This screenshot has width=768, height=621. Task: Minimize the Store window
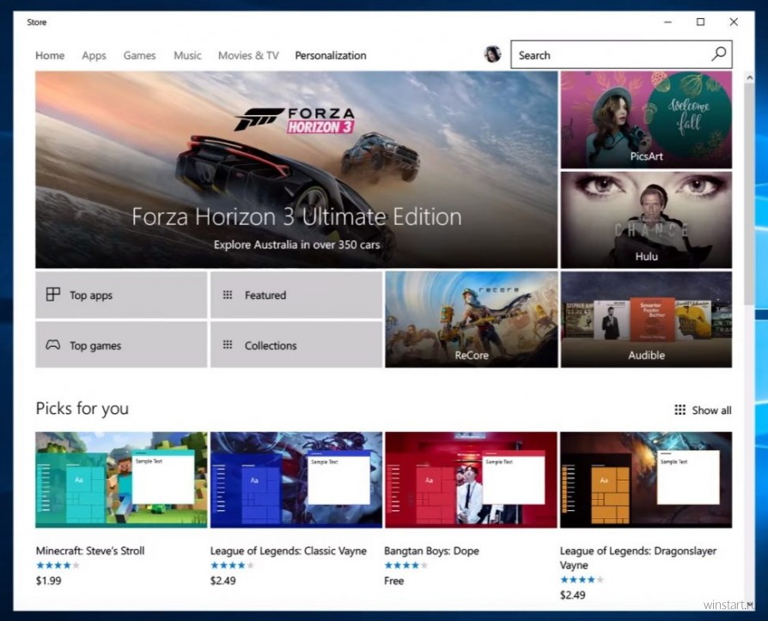point(667,22)
